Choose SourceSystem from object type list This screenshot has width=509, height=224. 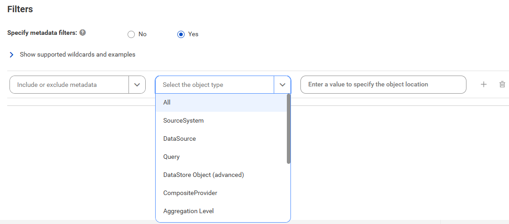(x=221, y=121)
